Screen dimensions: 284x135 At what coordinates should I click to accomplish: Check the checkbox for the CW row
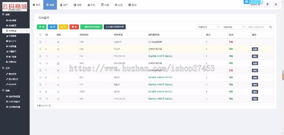click(40, 56)
